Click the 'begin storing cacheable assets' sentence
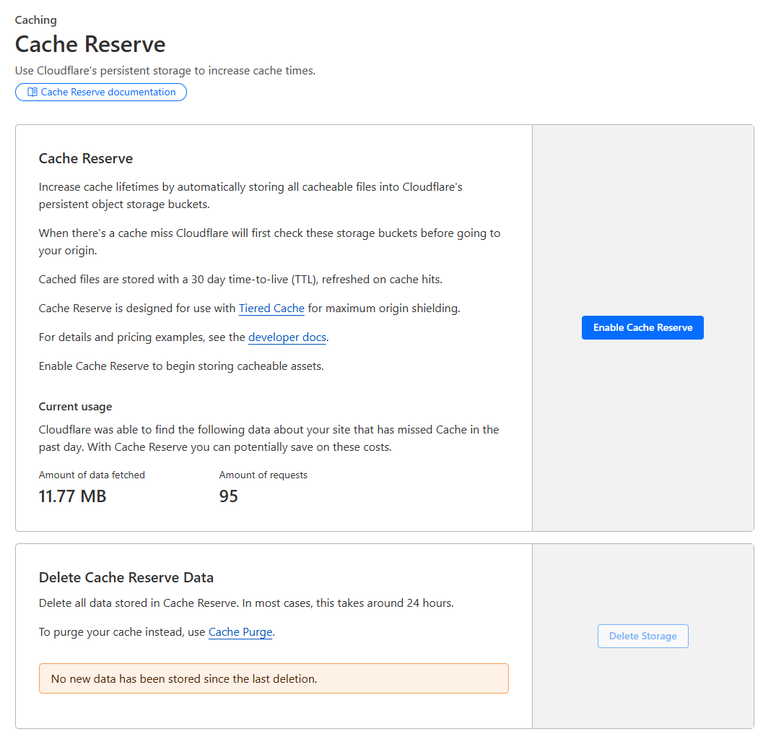 click(181, 366)
